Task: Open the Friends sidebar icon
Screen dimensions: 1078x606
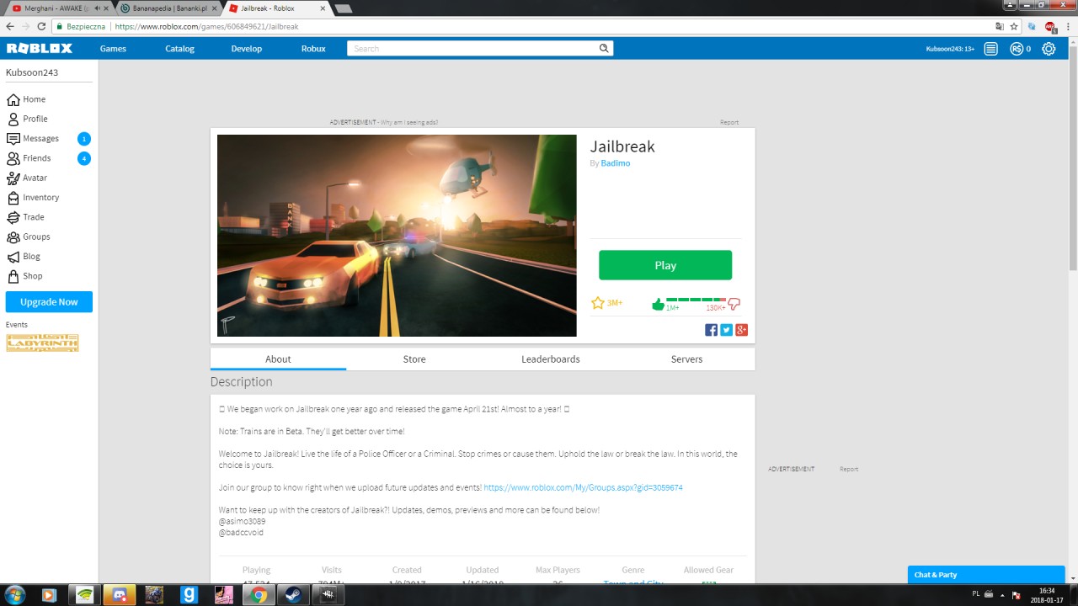Action: (x=13, y=158)
